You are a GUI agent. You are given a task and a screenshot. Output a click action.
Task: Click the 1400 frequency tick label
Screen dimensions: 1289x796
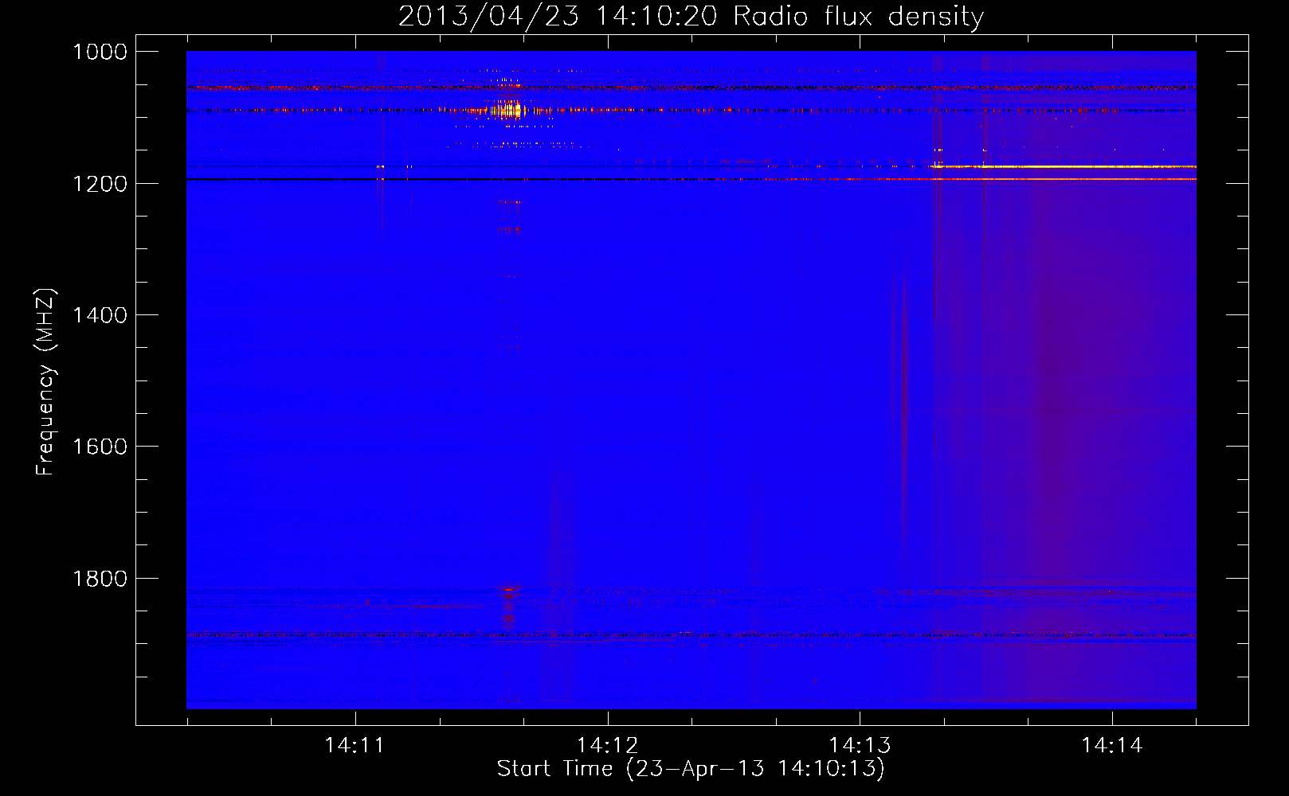click(100, 315)
